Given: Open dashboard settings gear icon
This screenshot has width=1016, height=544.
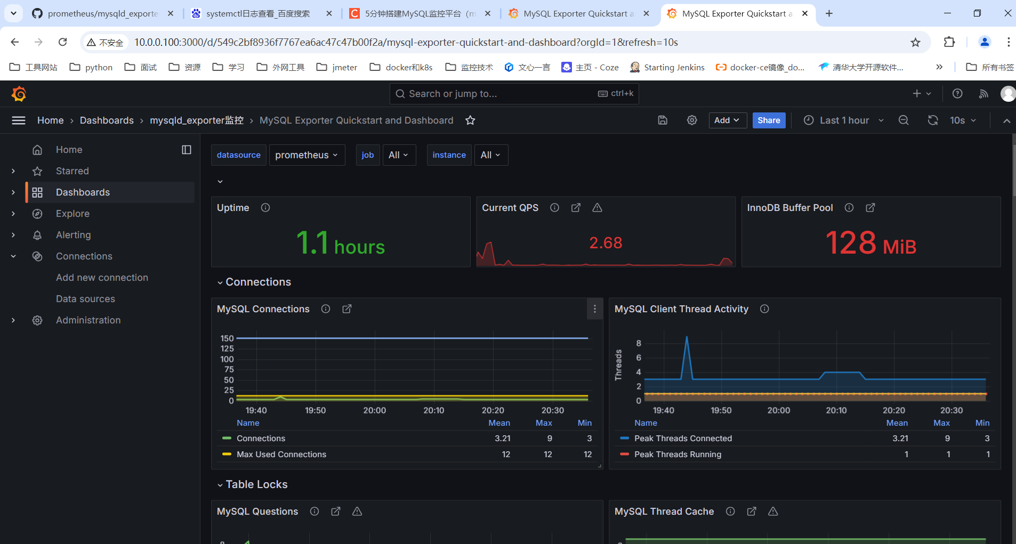Looking at the screenshot, I should (692, 120).
